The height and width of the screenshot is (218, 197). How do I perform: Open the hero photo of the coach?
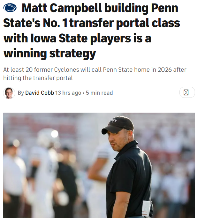(99, 165)
